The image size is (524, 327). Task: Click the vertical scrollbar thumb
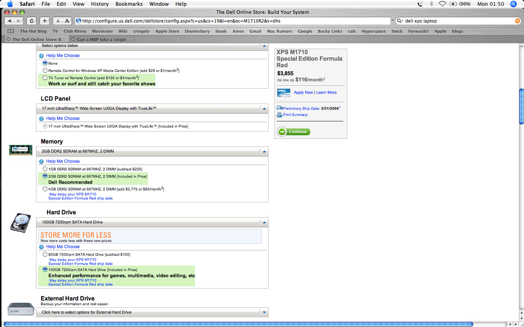521,106
